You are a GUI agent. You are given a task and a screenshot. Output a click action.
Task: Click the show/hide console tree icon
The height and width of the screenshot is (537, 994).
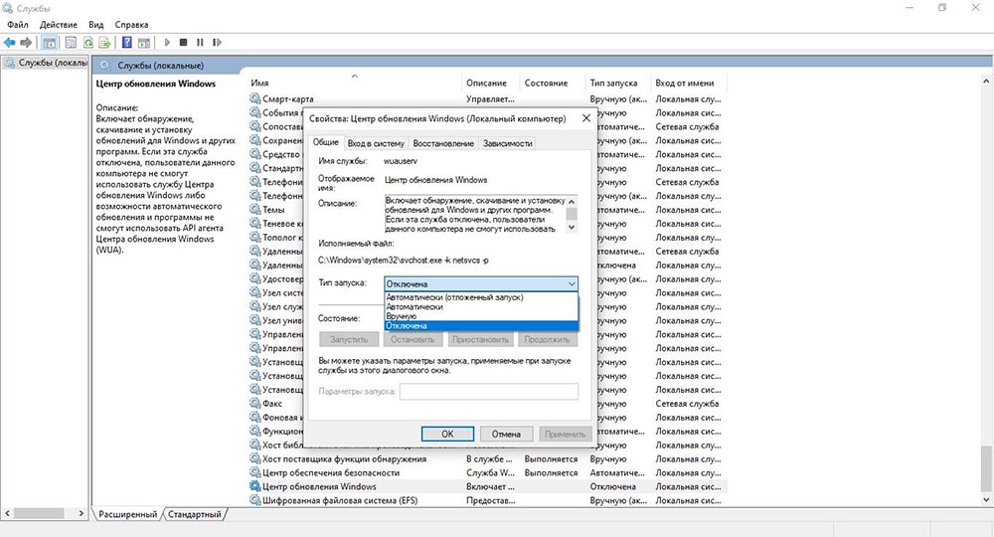coord(49,43)
